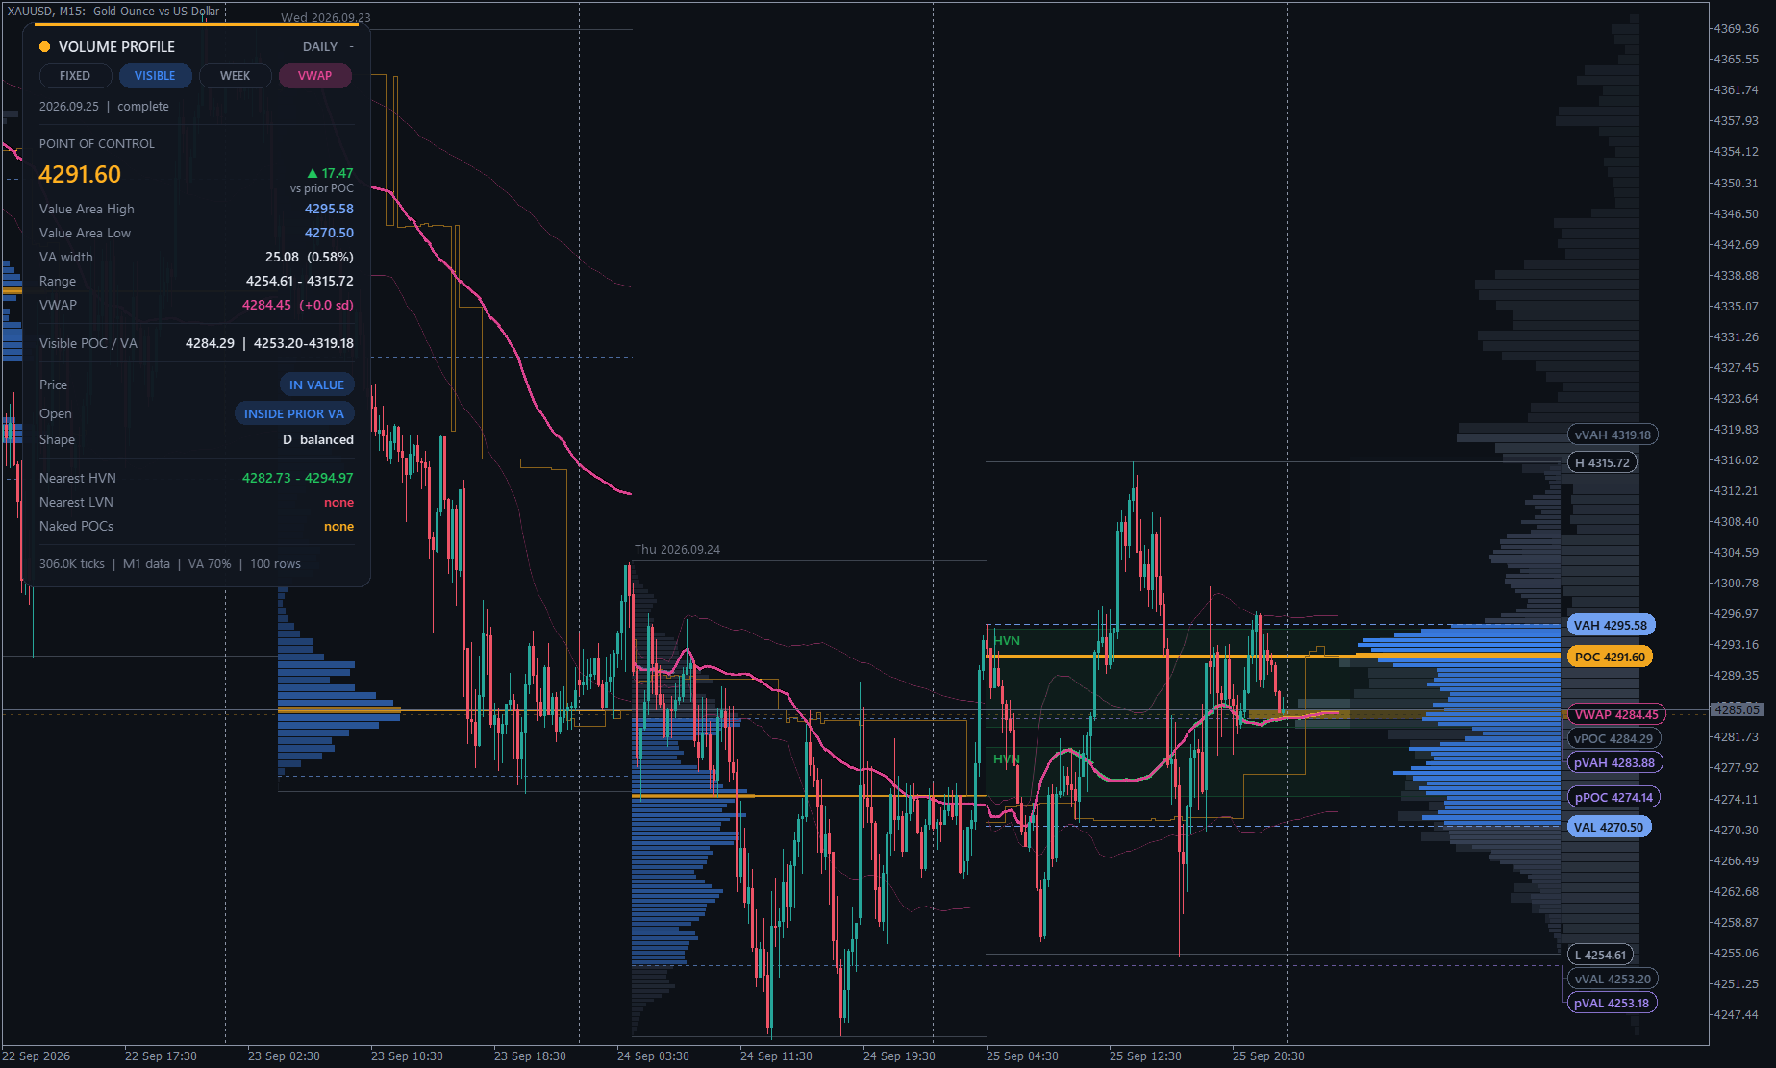The image size is (1776, 1068).
Task: Click the VA 70% footer text
Action: [210, 564]
